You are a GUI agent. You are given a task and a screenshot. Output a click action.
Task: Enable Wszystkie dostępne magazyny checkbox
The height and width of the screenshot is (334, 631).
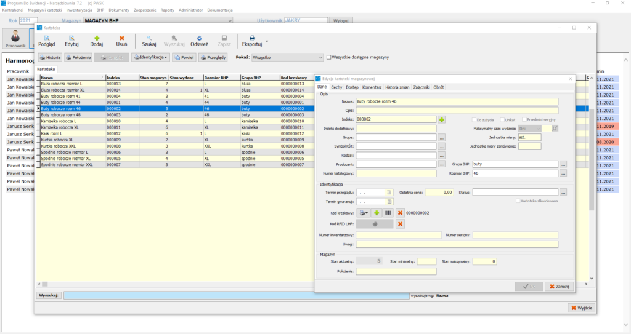click(x=329, y=57)
